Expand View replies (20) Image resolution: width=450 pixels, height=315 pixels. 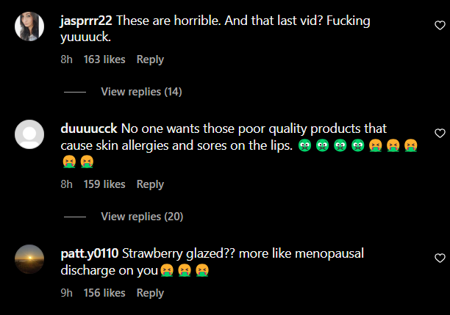pyautogui.click(x=142, y=217)
